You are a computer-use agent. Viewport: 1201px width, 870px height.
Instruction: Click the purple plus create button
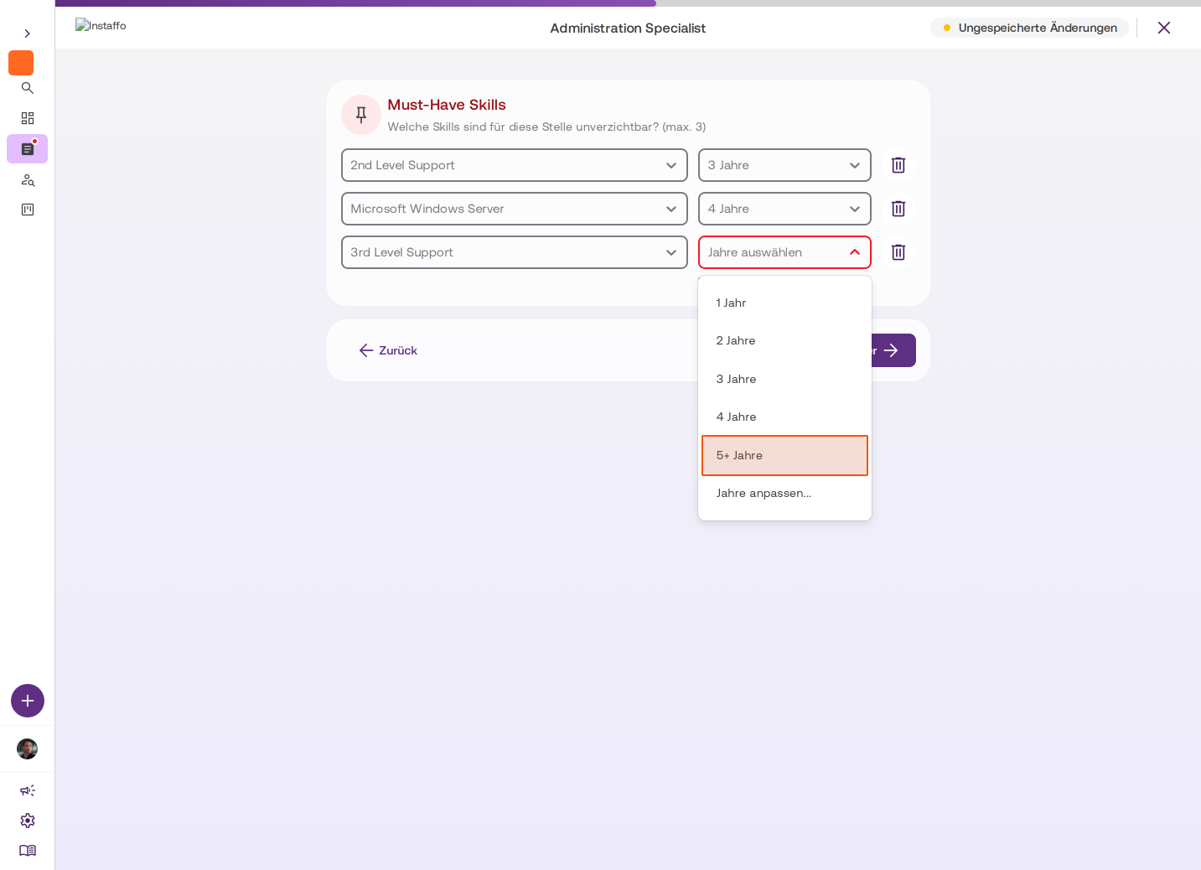pos(28,701)
